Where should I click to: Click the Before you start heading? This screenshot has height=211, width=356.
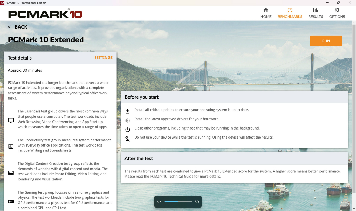point(141,97)
